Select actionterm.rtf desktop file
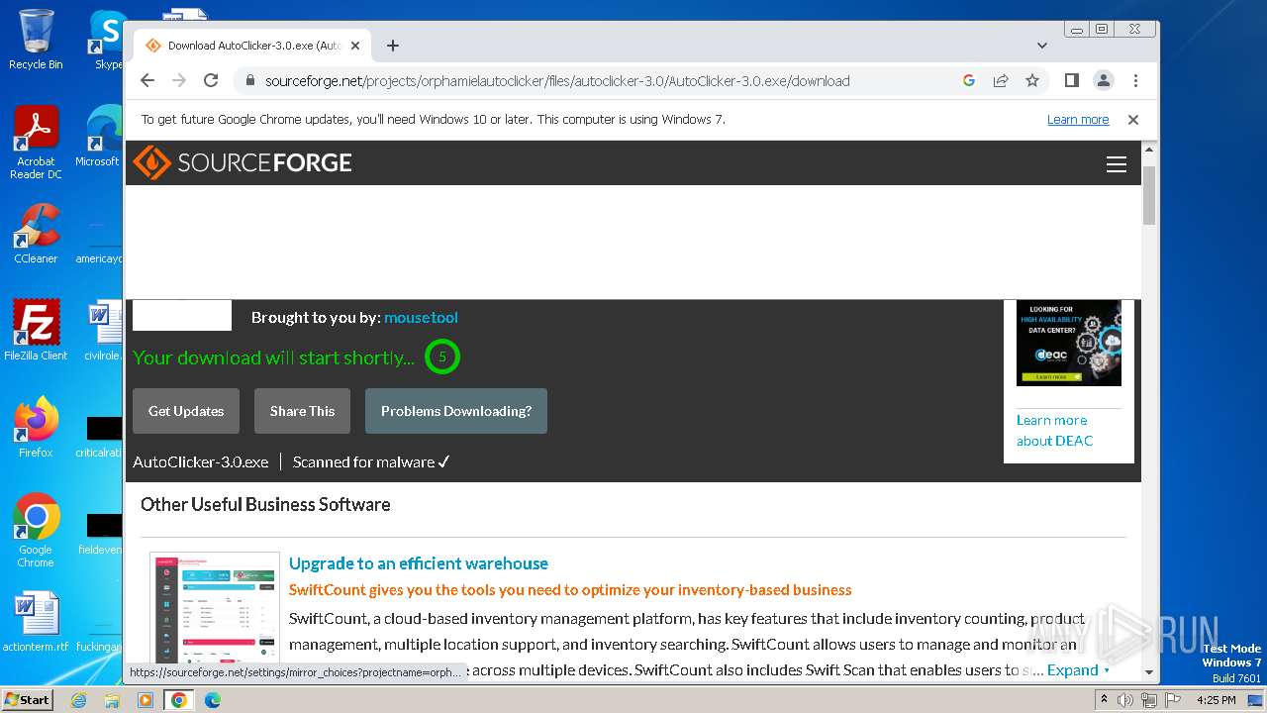This screenshot has height=713, width=1267. (36, 622)
